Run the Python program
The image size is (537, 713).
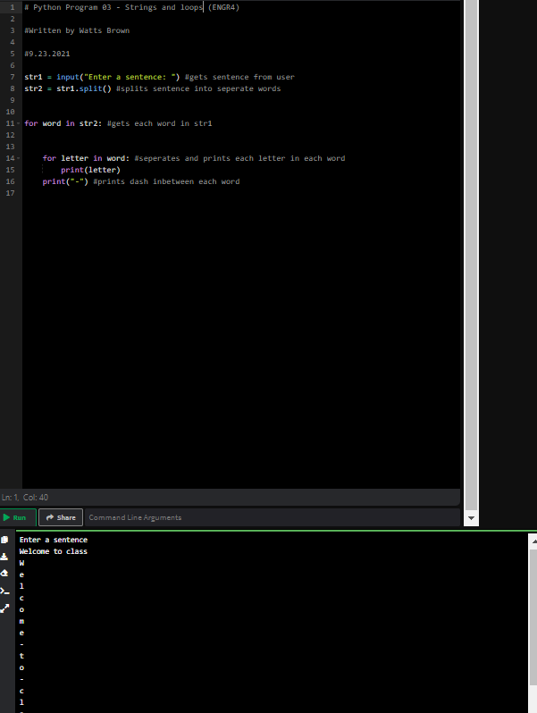point(18,517)
